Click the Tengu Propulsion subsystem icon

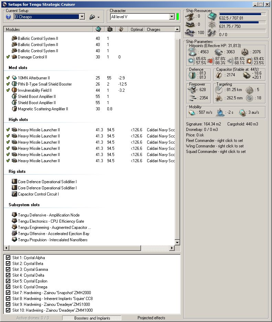[x=14, y=240]
